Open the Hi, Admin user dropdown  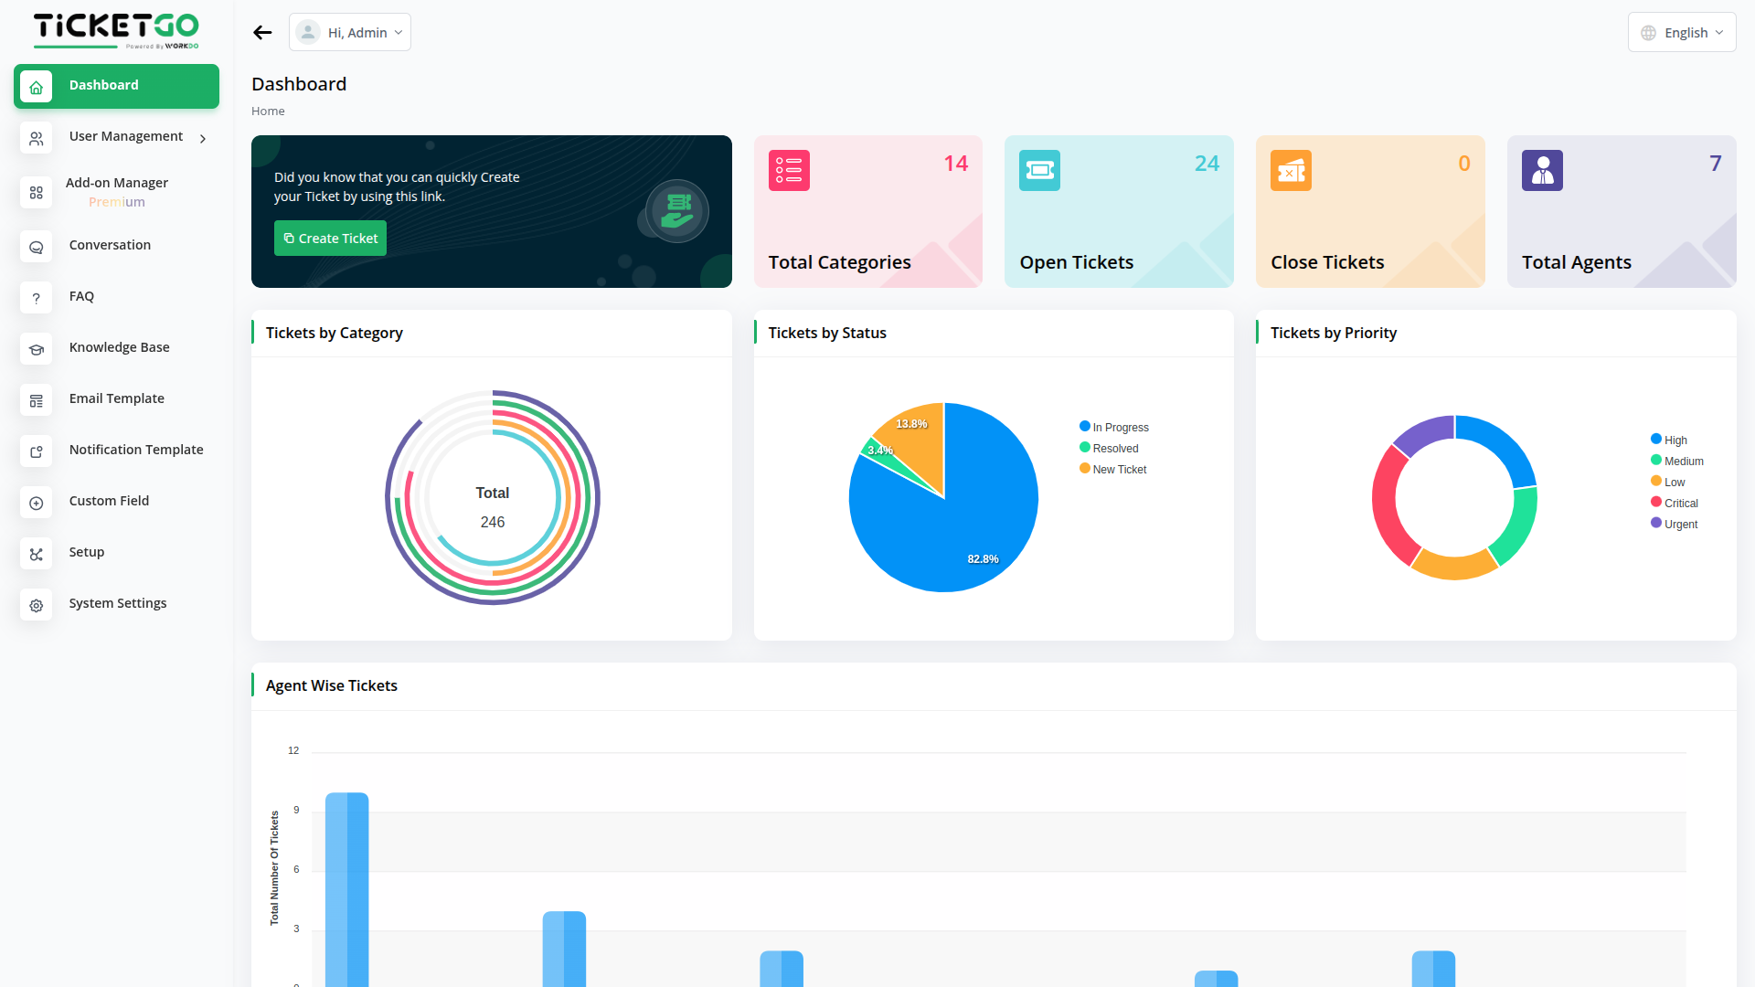tap(350, 33)
